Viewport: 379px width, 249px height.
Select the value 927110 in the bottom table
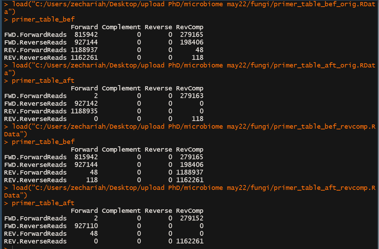click(x=87, y=226)
